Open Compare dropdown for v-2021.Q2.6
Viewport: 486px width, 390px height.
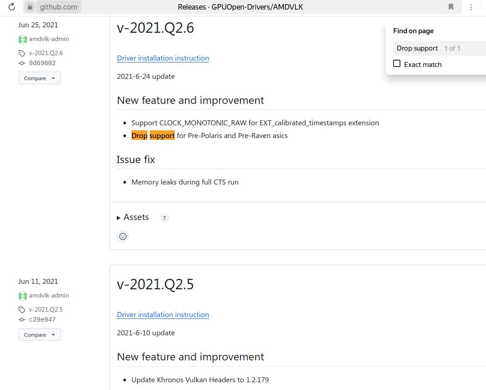pos(40,78)
